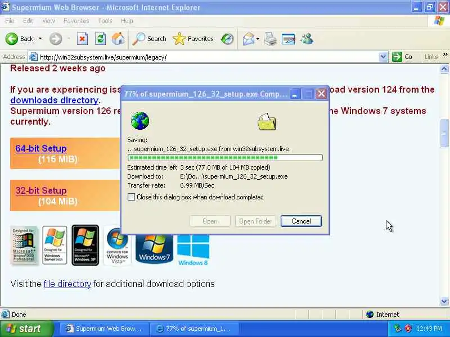Viewport: 450px width, 337px height.
Task: Open the Favorites menu
Action: 76,21
